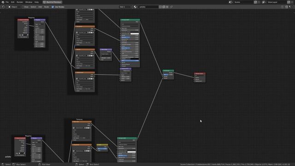
Task: Click the Normal Map Strength slider
Action: 106,58
